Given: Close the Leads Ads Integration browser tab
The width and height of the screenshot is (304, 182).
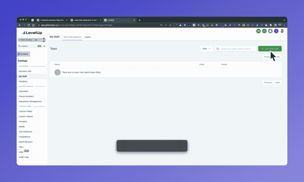Looking at the screenshot, I should (100, 20).
